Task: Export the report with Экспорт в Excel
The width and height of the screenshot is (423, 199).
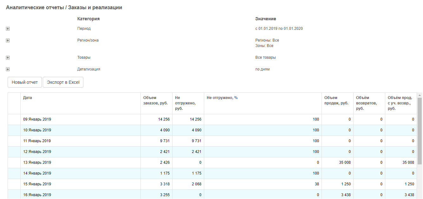Action: coord(63,82)
